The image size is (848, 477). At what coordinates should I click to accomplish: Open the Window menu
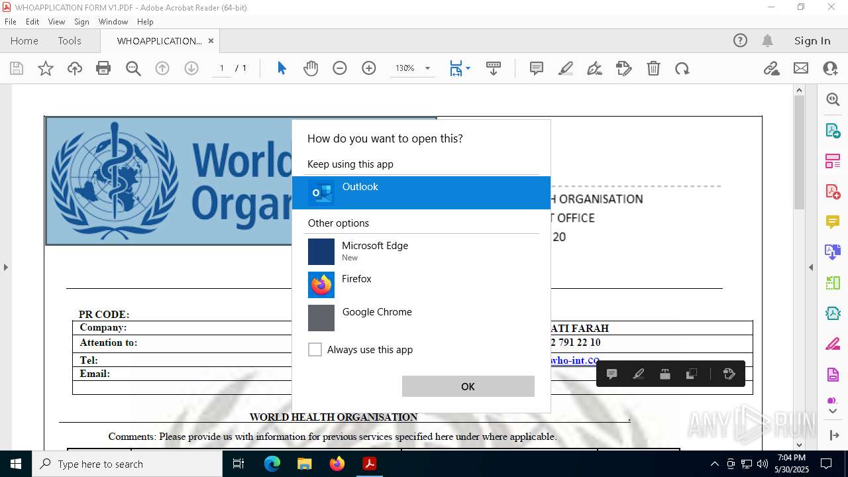pyautogui.click(x=113, y=21)
